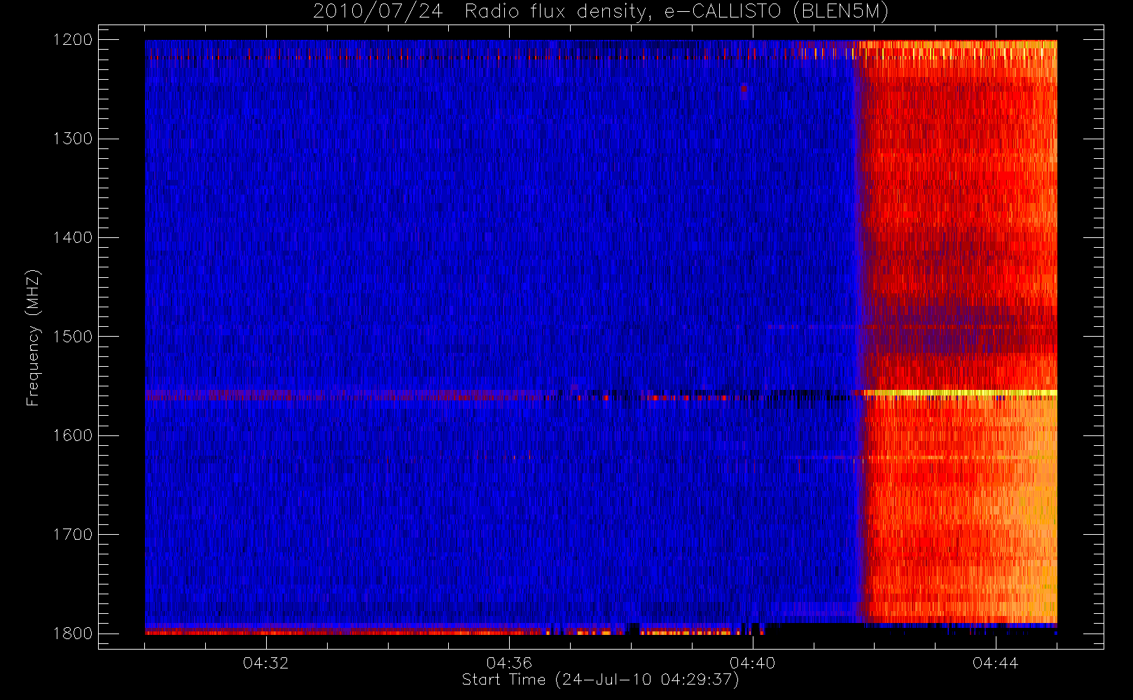Click the "Start Time (24-Jul-10 04:29:37)" label
This screenshot has height=700, width=1133.
pos(600,680)
